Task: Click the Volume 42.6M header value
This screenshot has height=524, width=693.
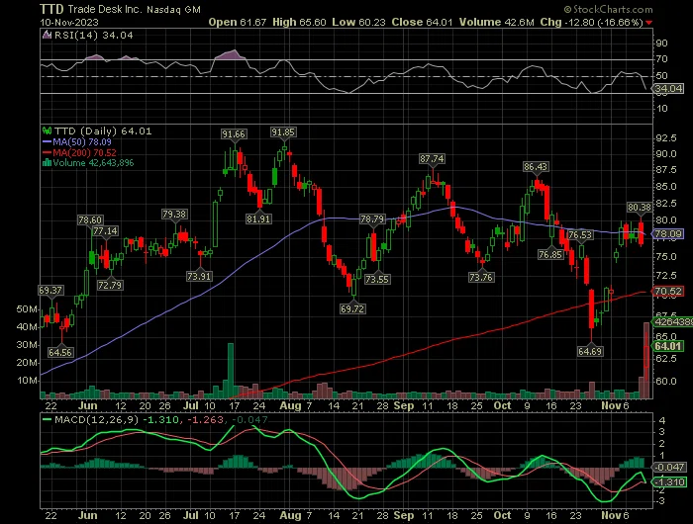Action: coord(497,22)
